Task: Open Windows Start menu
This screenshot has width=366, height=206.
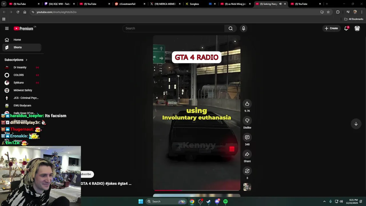Action: pyautogui.click(x=141, y=201)
